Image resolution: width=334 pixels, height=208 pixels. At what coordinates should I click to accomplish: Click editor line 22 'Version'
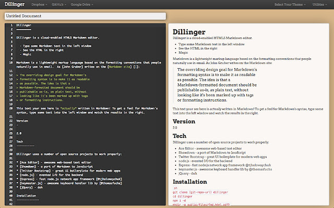pos(22,121)
